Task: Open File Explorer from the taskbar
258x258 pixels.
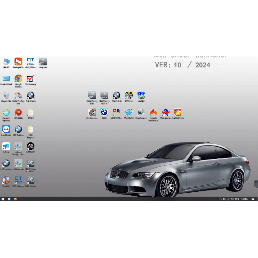Action: 15,199
